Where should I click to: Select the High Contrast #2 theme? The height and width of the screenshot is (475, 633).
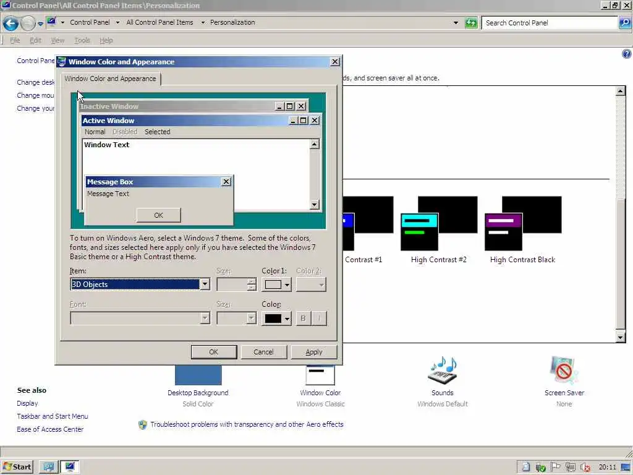point(439,230)
